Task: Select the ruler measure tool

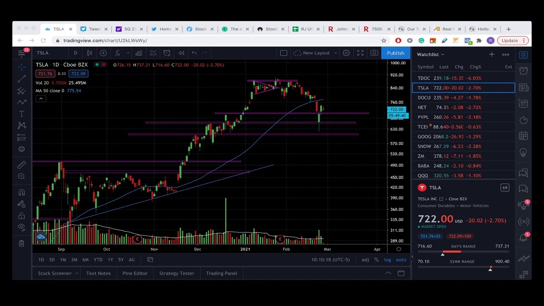Action: 21,165
